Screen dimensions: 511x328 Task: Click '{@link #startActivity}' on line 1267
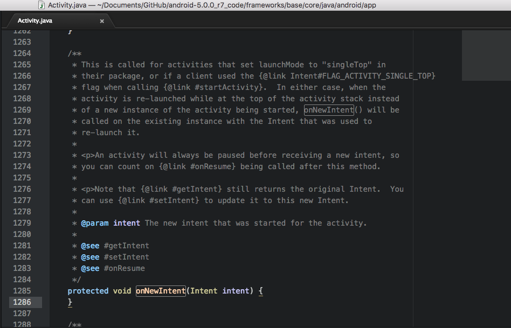pyautogui.click(x=213, y=87)
